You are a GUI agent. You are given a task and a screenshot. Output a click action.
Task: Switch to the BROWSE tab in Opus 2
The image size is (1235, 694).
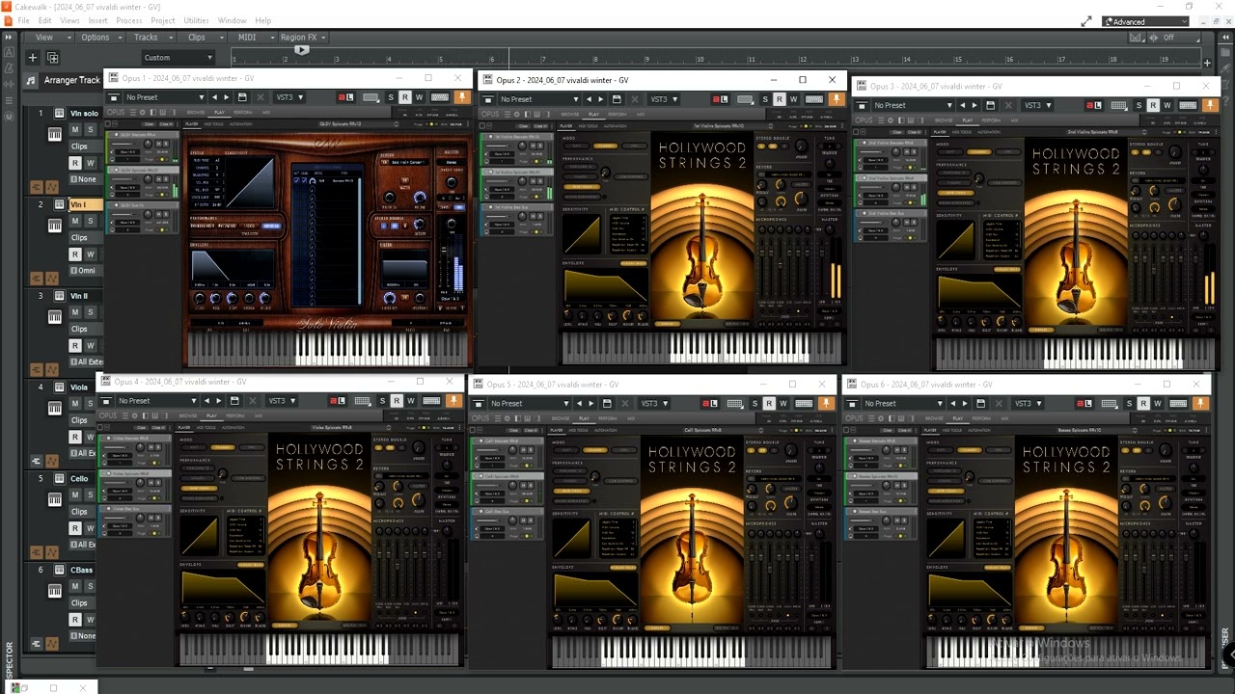[x=570, y=114]
